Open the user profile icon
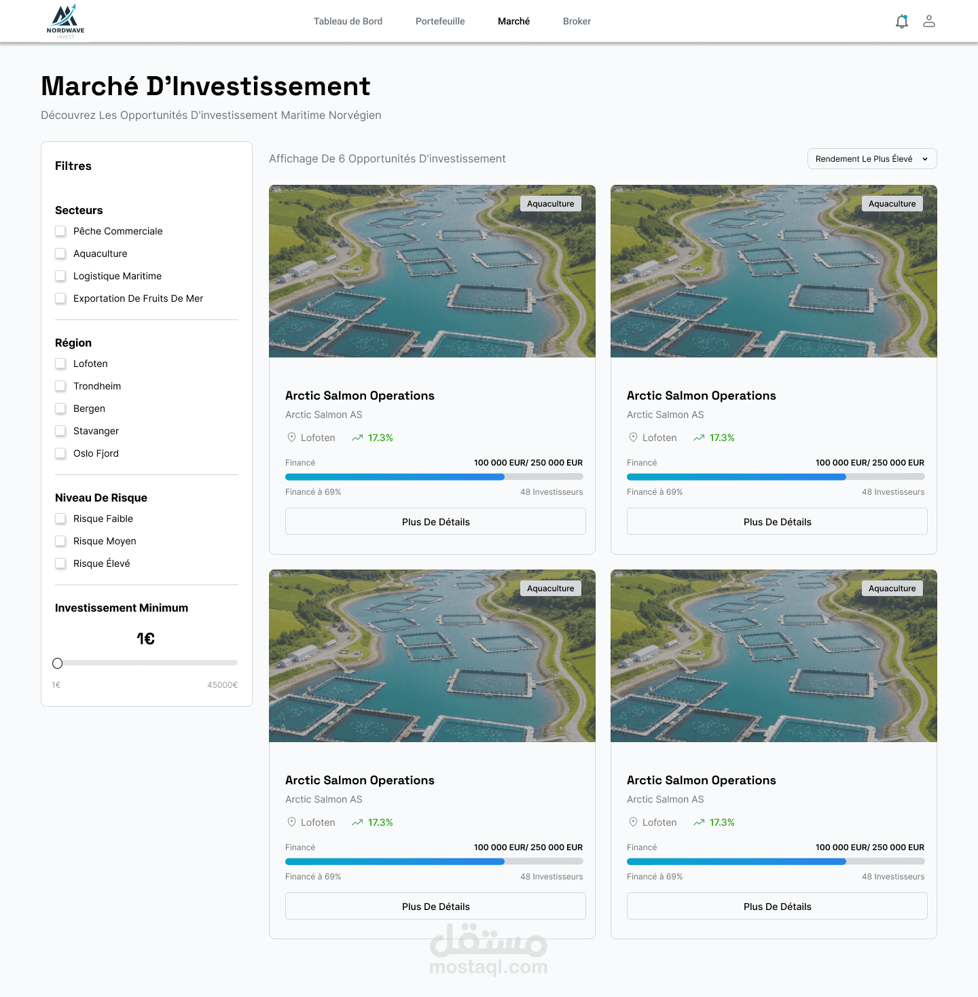Viewport: 978px width, 997px height. pos(929,21)
